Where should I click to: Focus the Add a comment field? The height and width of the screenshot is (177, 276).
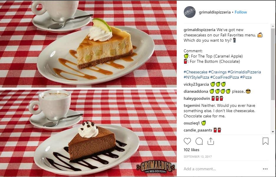222,169
